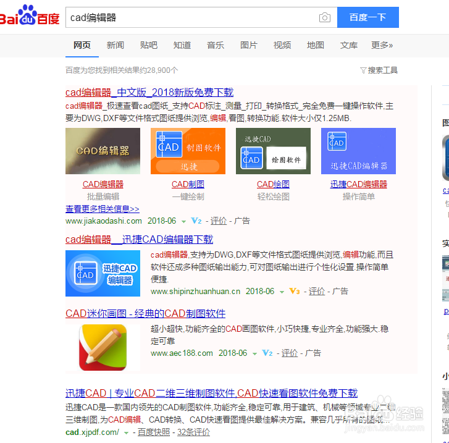Click the V3 badge of shipinzhuanhuan.cn
449x443 pixels.
[x=295, y=291]
